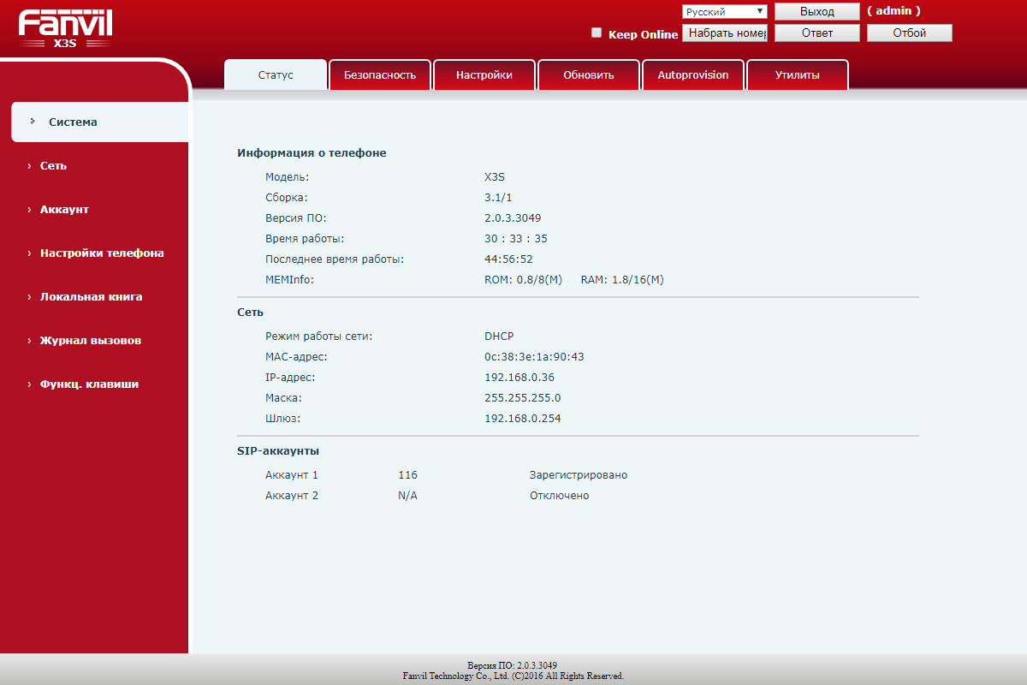
Task: Switch to the Утилиты tab
Action: (798, 75)
